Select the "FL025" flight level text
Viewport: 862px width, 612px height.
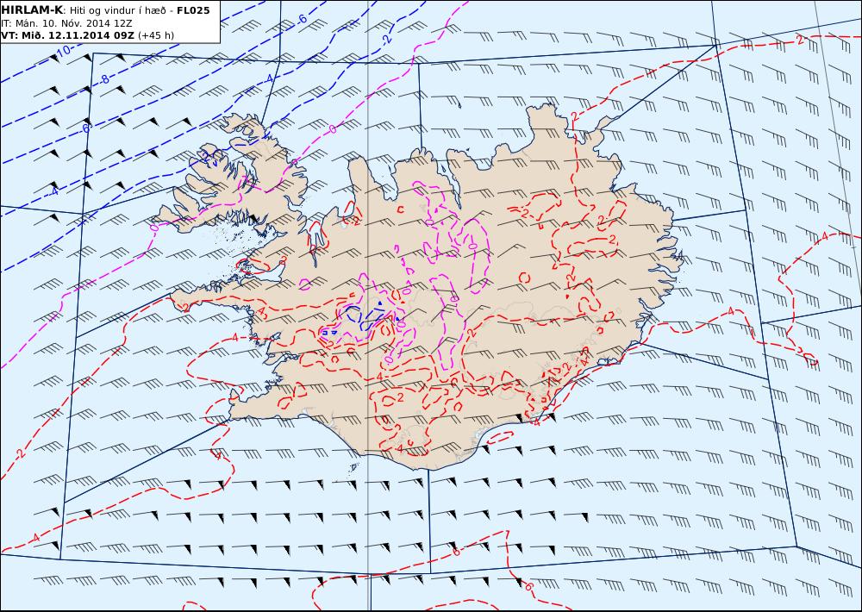coord(193,10)
